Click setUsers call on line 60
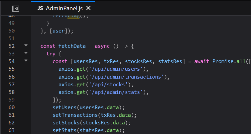The image size is (251, 134). [64, 107]
